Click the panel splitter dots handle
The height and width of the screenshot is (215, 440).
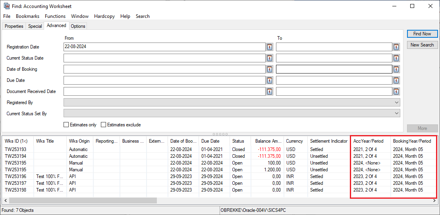pyautogui.click(x=220, y=134)
